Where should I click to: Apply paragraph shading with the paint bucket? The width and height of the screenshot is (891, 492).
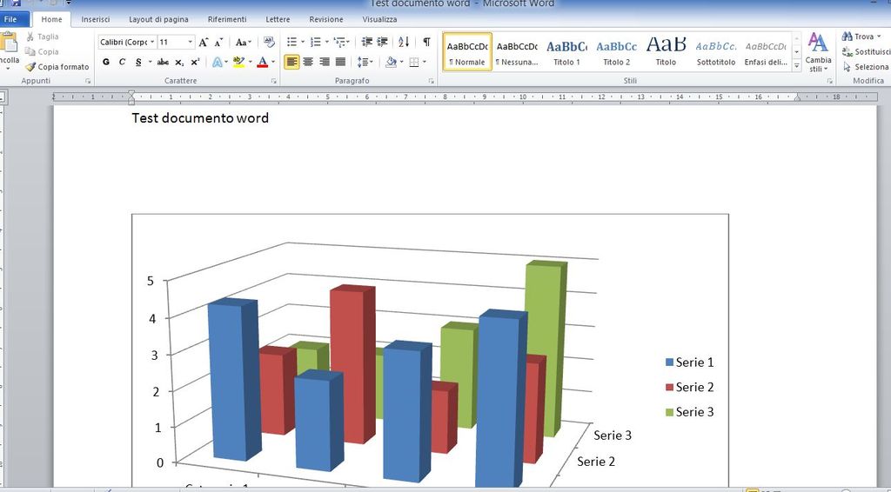[391, 62]
